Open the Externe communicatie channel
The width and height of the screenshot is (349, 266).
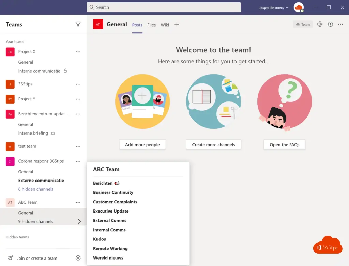click(x=41, y=181)
